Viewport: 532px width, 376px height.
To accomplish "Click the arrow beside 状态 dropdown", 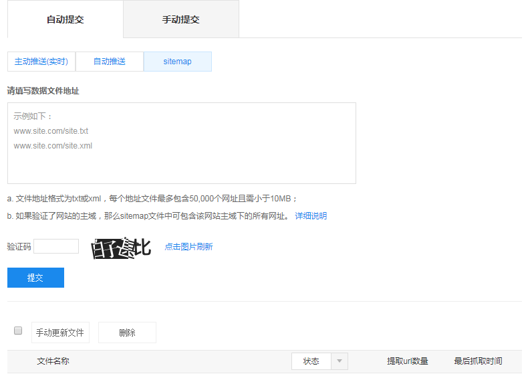I will click(340, 361).
